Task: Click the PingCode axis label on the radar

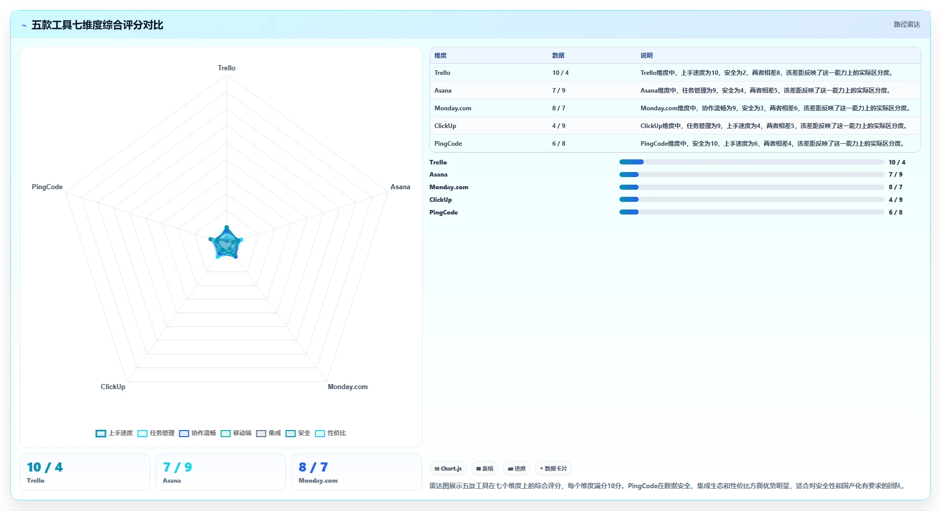Action: [47, 187]
